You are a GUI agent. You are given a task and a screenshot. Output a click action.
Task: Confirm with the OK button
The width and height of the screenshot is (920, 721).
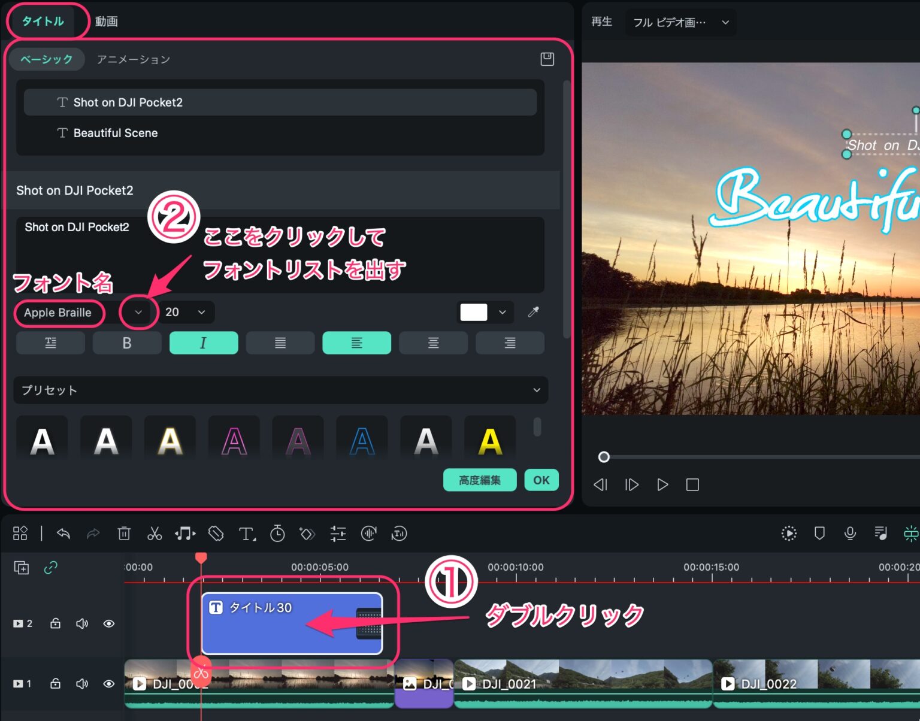pyautogui.click(x=541, y=480)
